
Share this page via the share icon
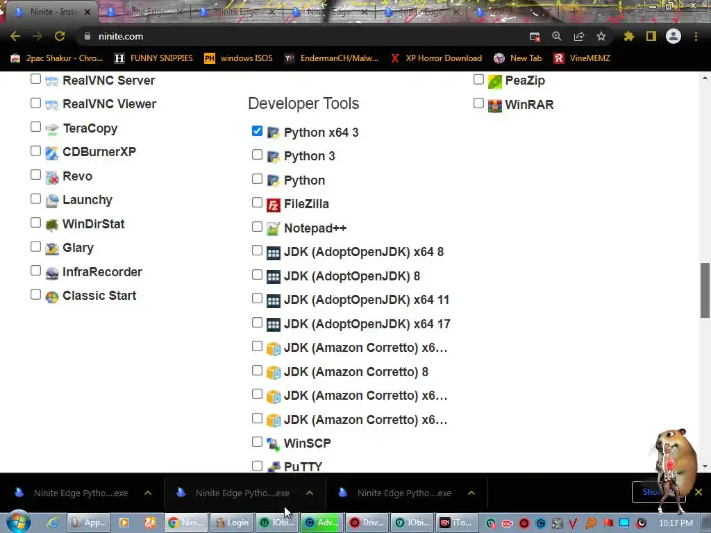point(579,36)
